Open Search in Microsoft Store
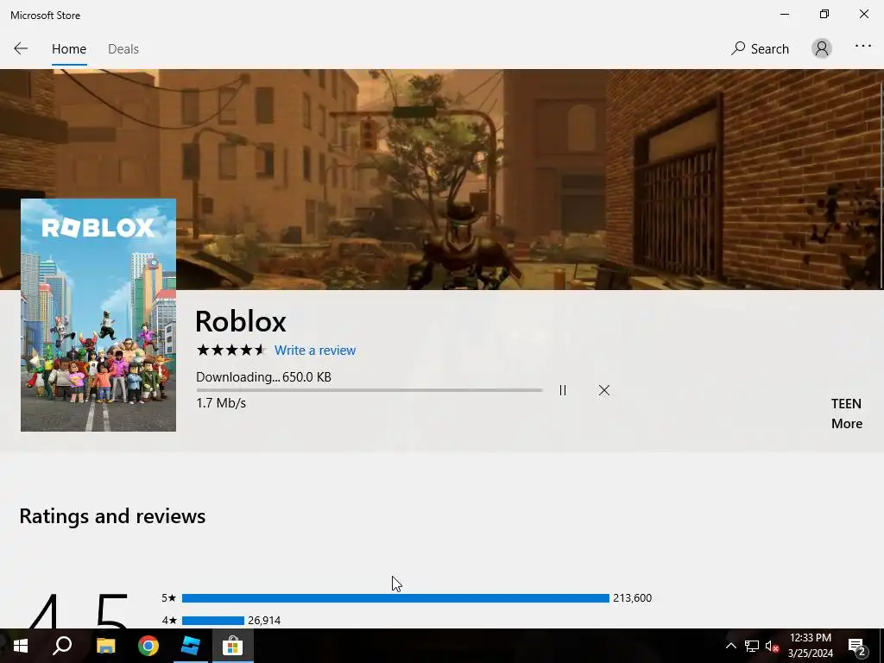This screenshot has height=663, width=884. [760, 49]
